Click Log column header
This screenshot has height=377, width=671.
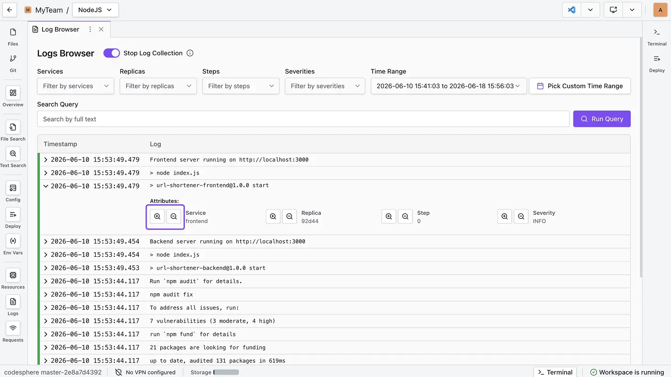coord(156,144)
